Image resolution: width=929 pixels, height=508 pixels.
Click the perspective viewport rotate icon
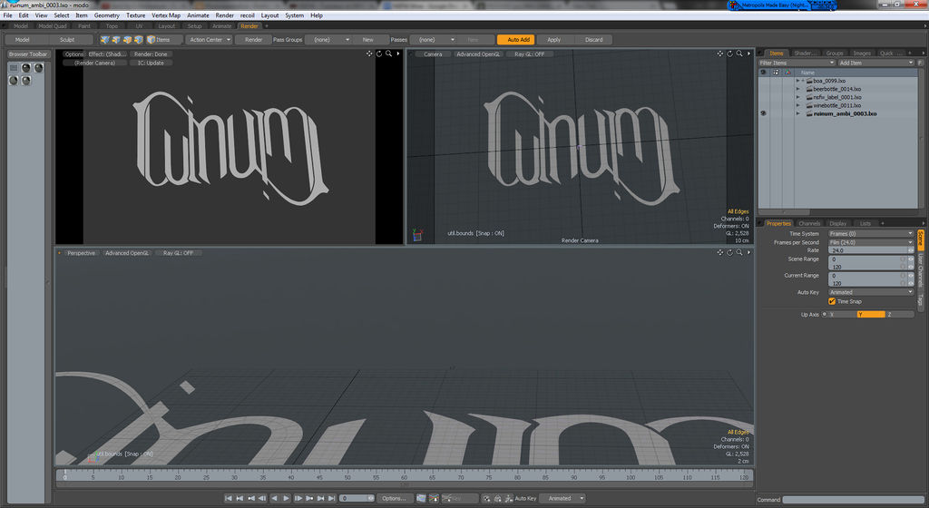click(x=730, y=253)
